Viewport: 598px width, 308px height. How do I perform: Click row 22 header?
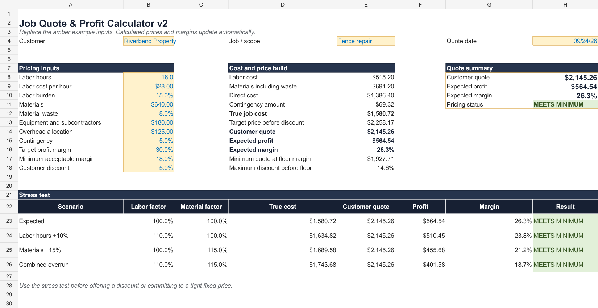pyautogui.click(x=9, y=207)
